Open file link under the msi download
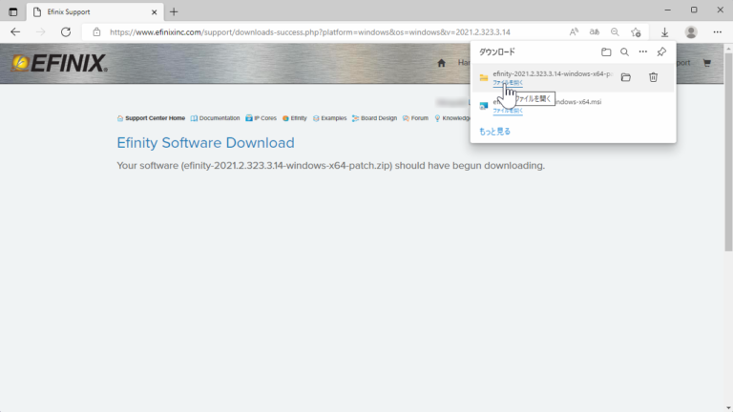Screen dimensions: 733x412 [508, 111]
